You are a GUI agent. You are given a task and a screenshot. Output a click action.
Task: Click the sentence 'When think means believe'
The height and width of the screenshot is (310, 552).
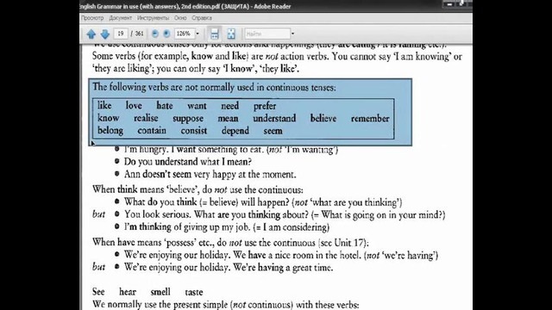point(198,189)
